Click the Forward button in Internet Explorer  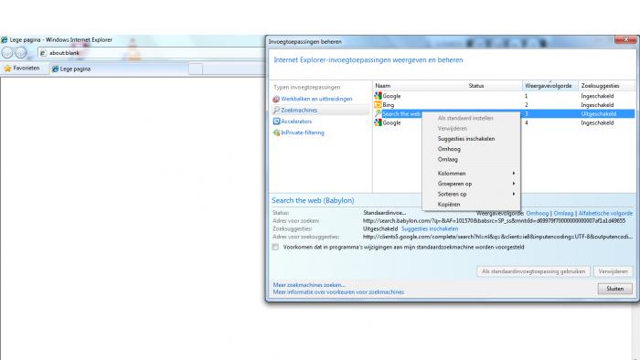[x=21, y=53]
